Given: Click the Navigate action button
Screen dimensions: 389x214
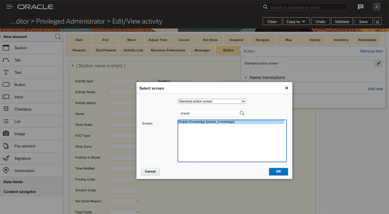Looking at the screenshot, I should [x=263, y=40].
